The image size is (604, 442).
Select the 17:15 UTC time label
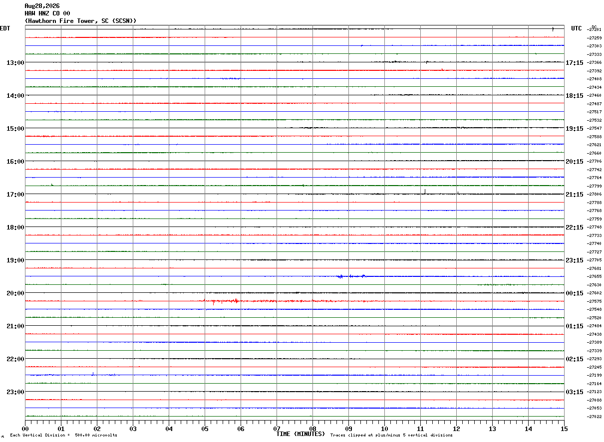574,62
